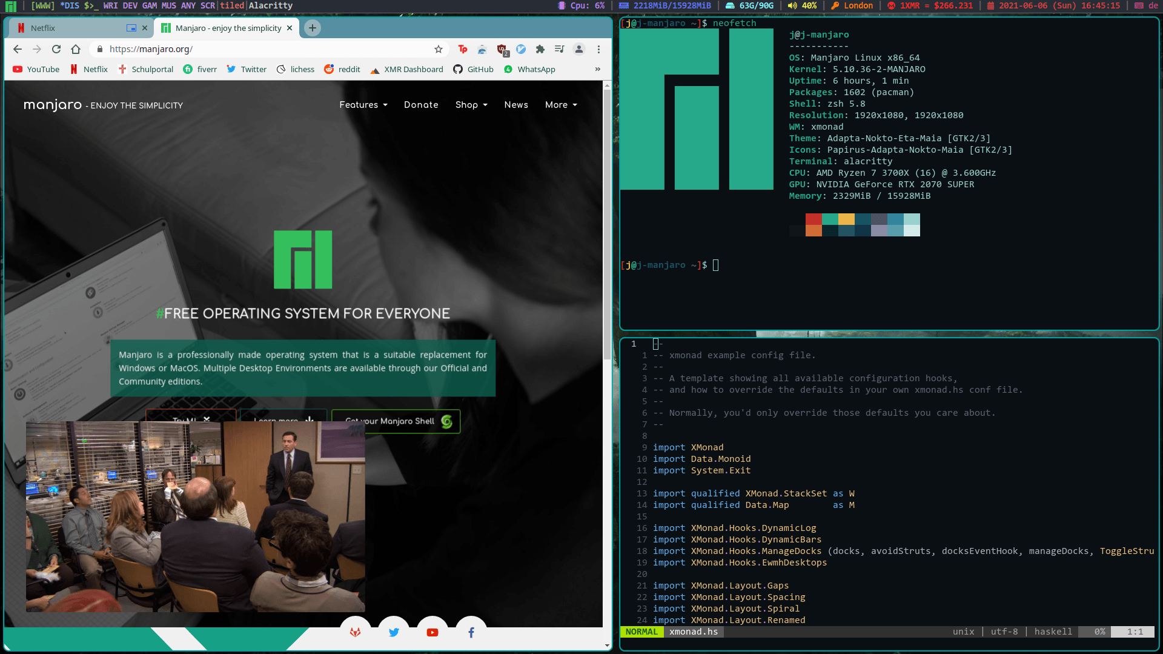This screenshot has height=654, width=1163.
Task: Open the GitHub bookmark
Action: (474, 69)
